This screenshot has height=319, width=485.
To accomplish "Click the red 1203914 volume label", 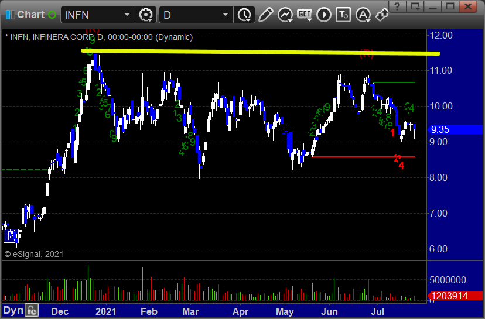I will pyautogui.click(x=455, y=296).
